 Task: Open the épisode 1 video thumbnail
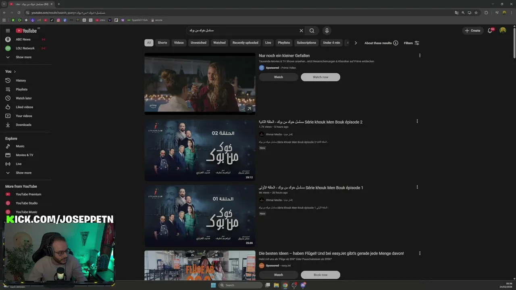pyautogui.click(x=200, y=215)
